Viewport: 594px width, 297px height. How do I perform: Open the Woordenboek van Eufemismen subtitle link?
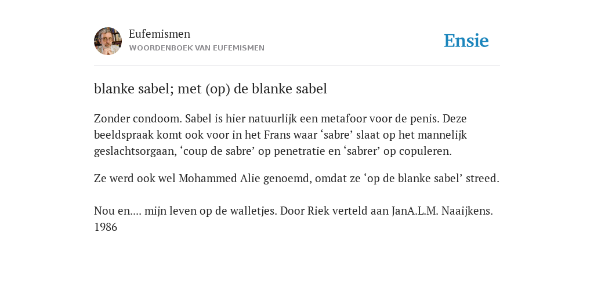tap(197, 48)
